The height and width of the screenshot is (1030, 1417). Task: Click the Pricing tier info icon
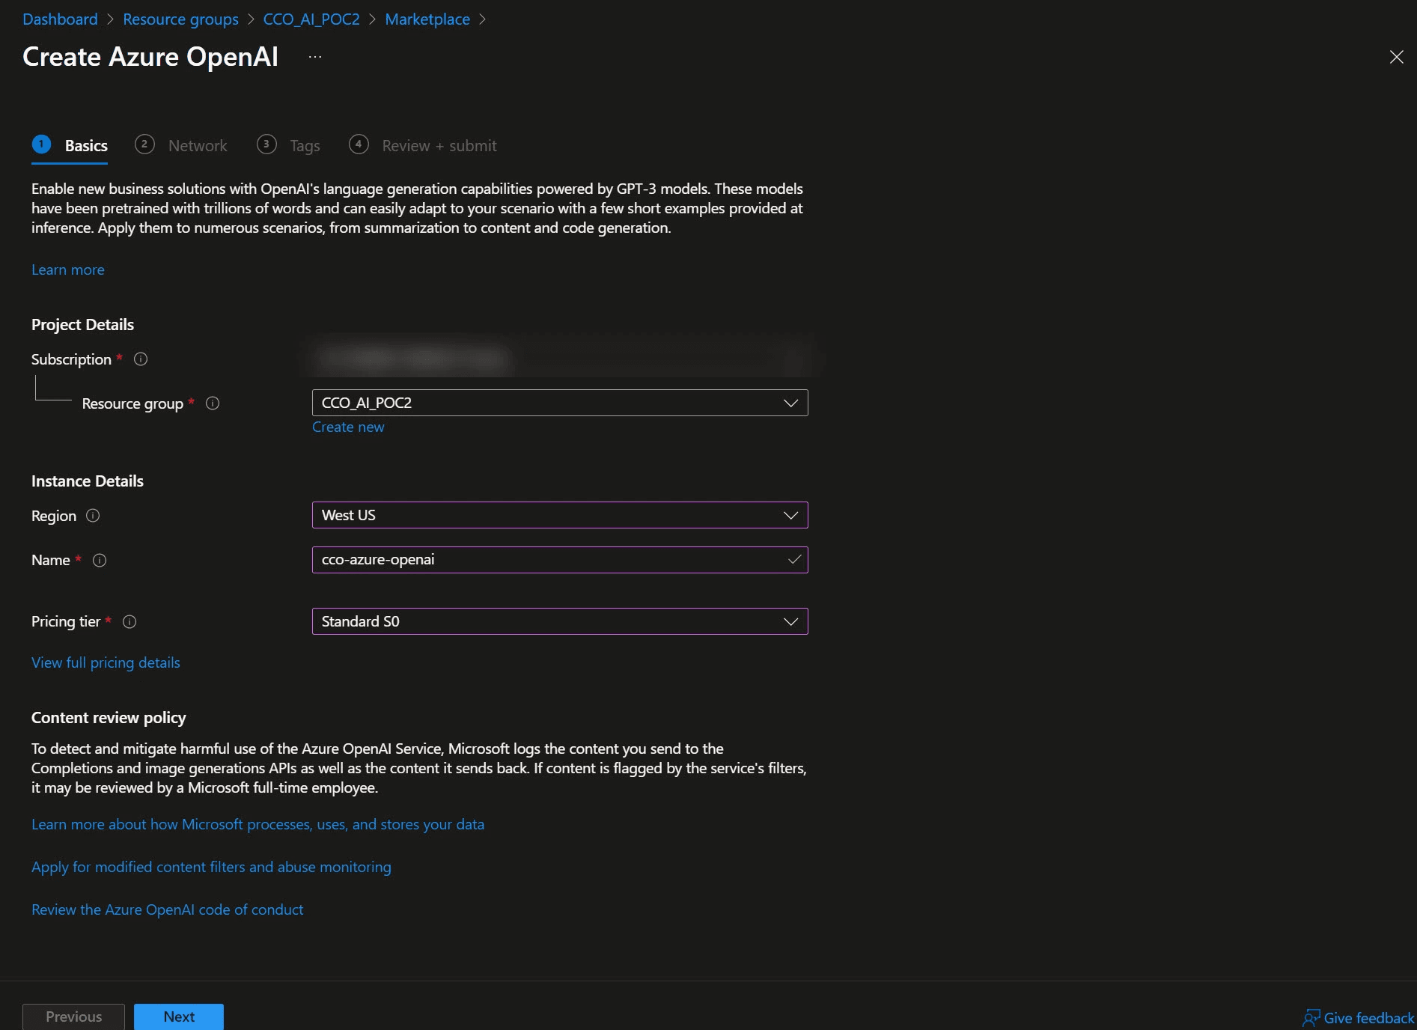129,621
